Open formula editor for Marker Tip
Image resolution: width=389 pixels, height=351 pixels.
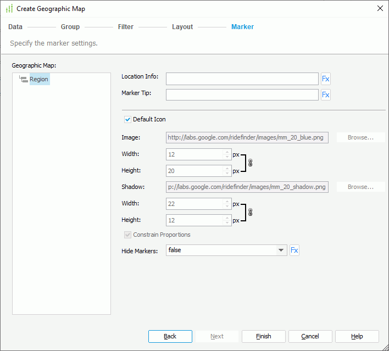pos(326,95)
